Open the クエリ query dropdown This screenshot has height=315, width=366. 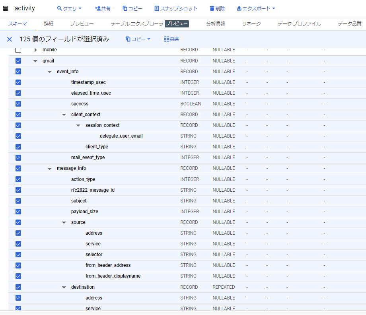click(x=69, y=8)
